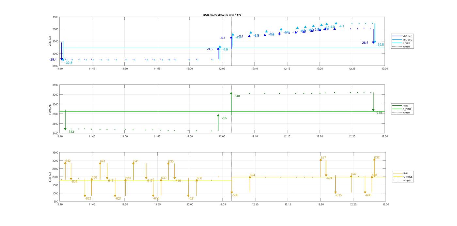Click the "11:40" tick under the Pitch plot

59,137
